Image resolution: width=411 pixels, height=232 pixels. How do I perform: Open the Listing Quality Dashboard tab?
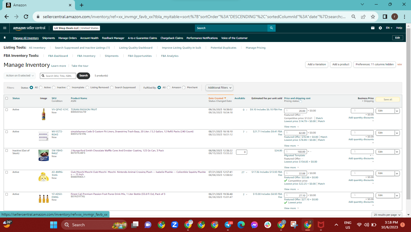(x=136, y=48)
